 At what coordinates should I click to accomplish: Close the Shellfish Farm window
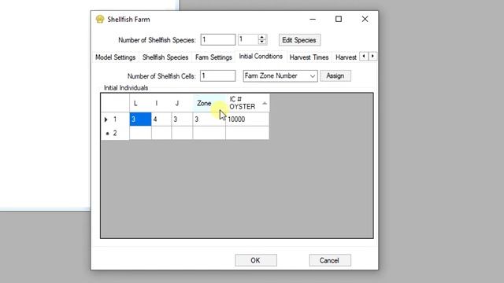point(365,19)
